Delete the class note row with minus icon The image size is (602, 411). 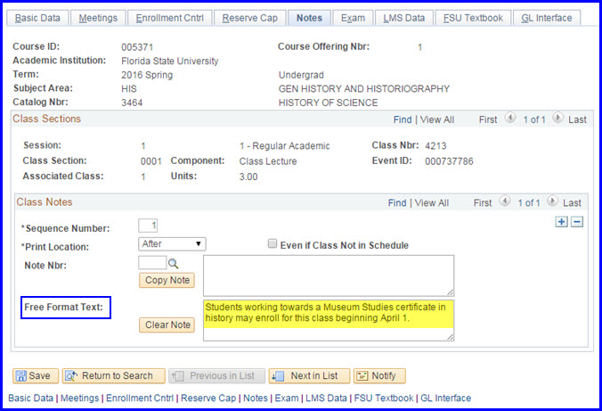coord(577,222)
